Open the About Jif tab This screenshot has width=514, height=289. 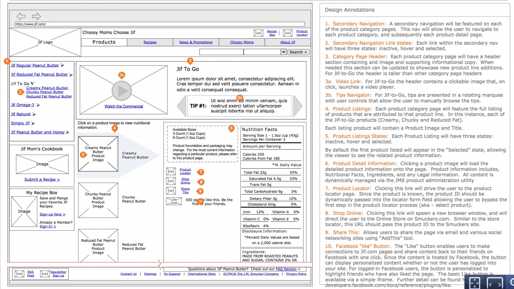288,42
